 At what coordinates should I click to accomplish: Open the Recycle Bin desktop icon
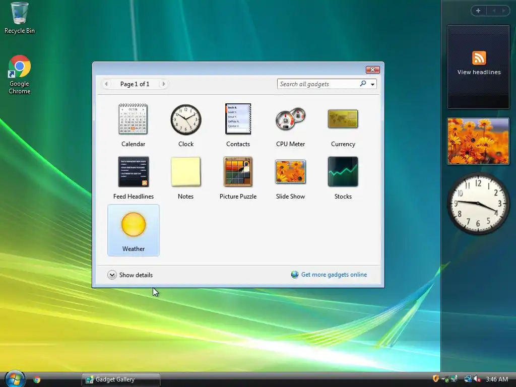click(x=20, y=18)
